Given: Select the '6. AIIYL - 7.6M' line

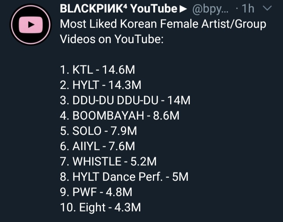Looking at the screenshot, I should [97, 146].
